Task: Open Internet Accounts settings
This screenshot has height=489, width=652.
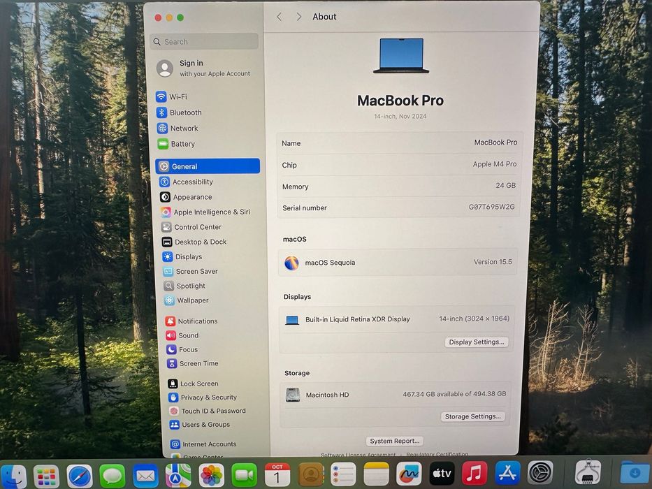Action: 203,444
